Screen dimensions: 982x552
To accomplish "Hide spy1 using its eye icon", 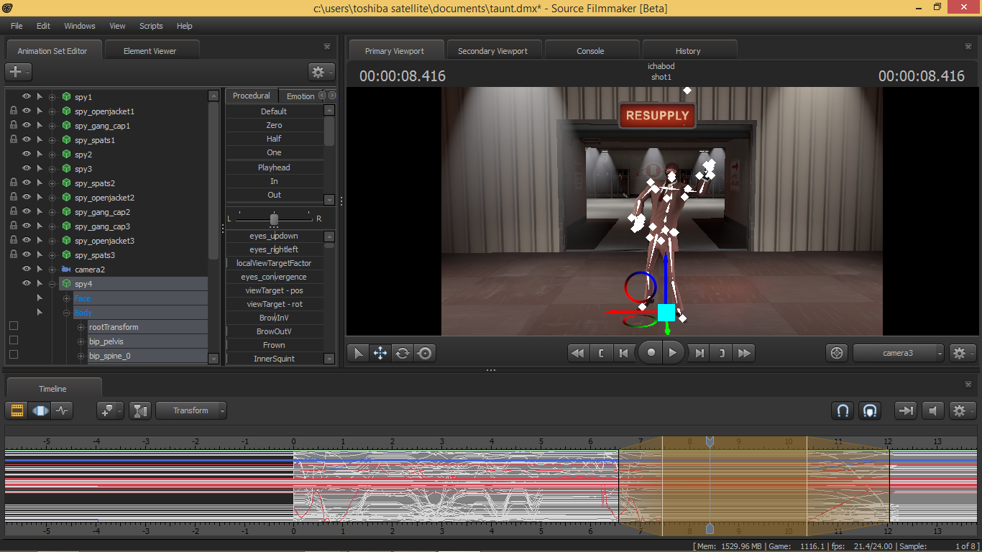I will (x=27, y=97).
